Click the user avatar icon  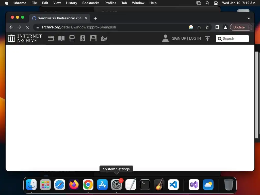[165, 38]
